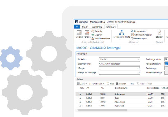Open Bemerkungen

tap(139, 38)
